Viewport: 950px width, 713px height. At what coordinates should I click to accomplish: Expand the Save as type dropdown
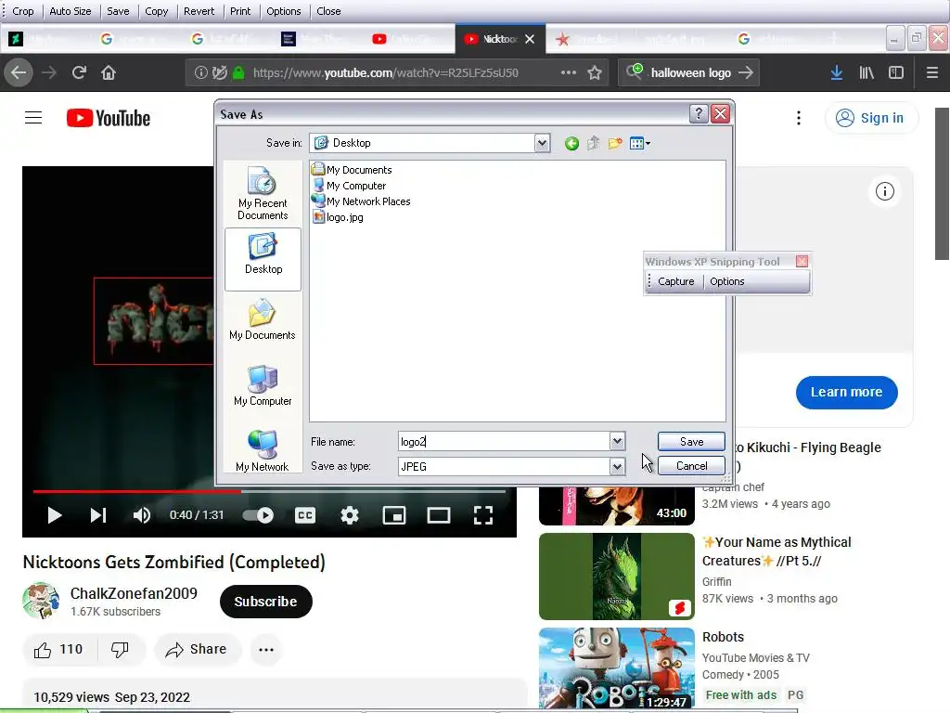[x=617, y=466]
